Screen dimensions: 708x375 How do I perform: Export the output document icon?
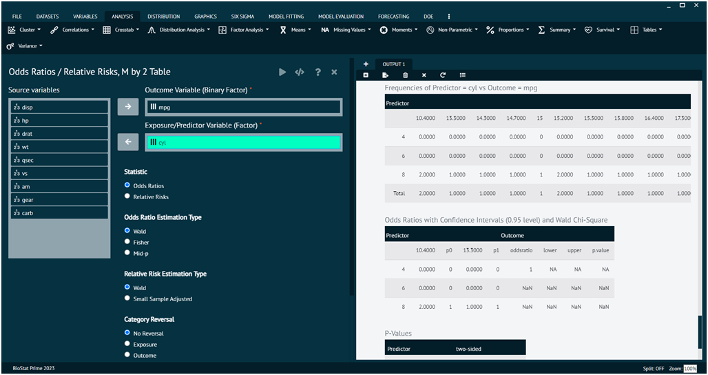click(385, 75)
